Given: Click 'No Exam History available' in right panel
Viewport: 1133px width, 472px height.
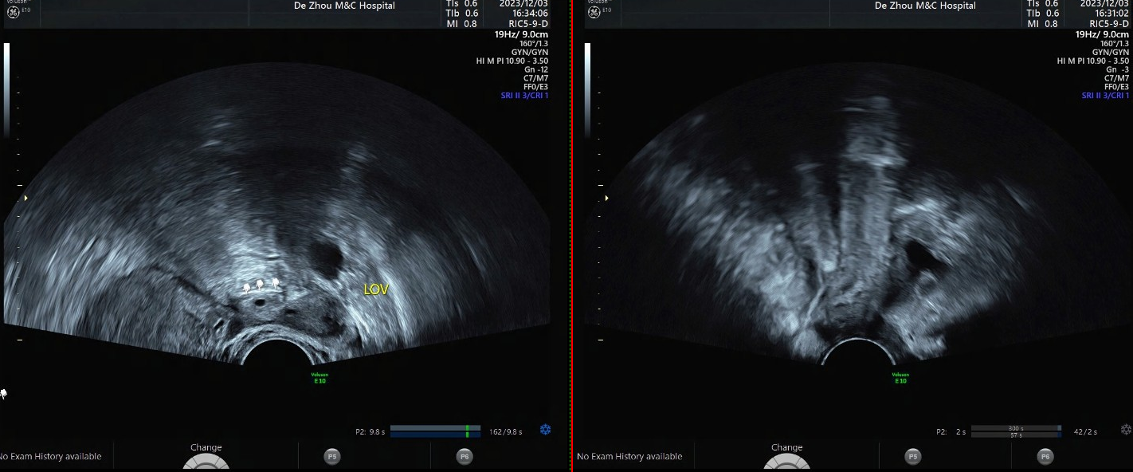Looking at the screenshot, I should [629, 457].
